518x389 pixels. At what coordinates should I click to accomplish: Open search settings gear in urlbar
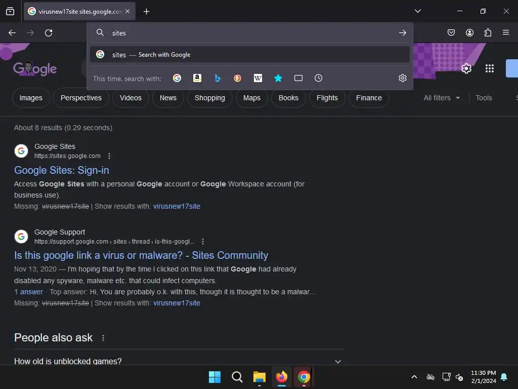pyautogui.click(x=402, y=78)
